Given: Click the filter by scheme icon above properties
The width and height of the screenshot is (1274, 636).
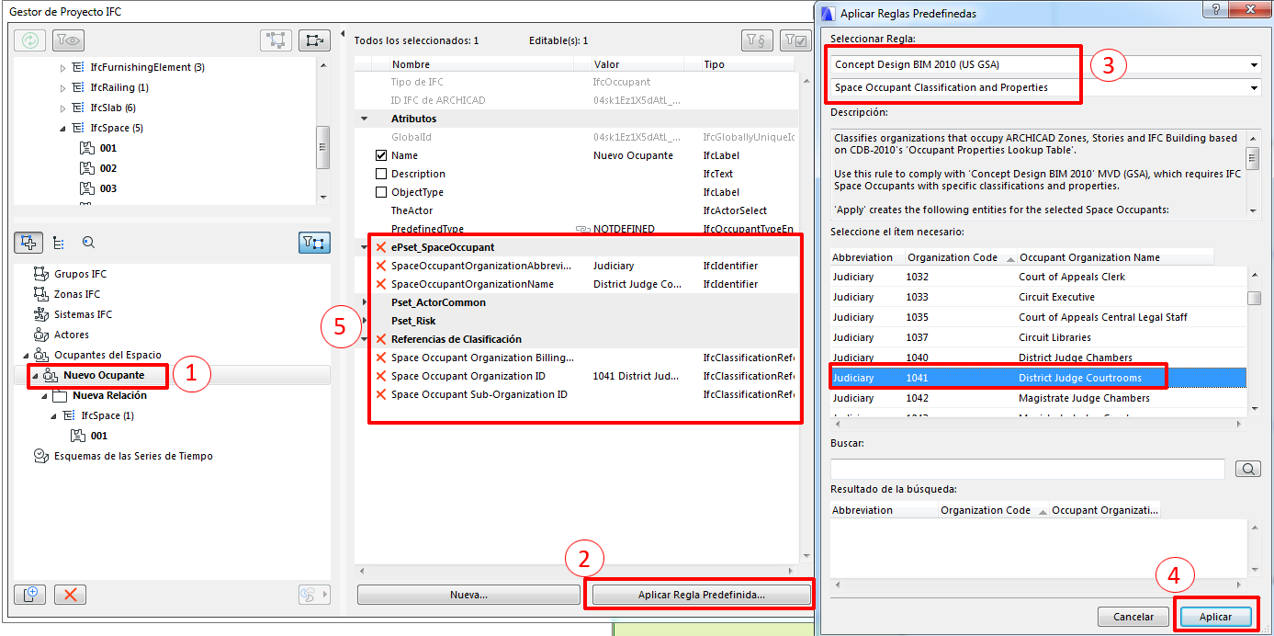Looking at the screenshot, I should click(x=755, y=40).
